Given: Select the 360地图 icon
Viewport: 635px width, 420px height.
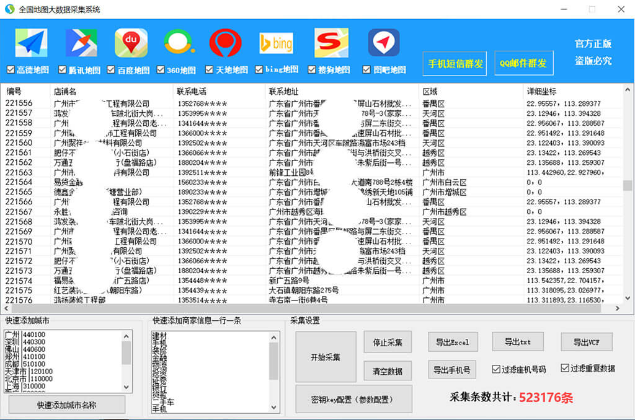Looking at the screenshot, I should 177,42.
